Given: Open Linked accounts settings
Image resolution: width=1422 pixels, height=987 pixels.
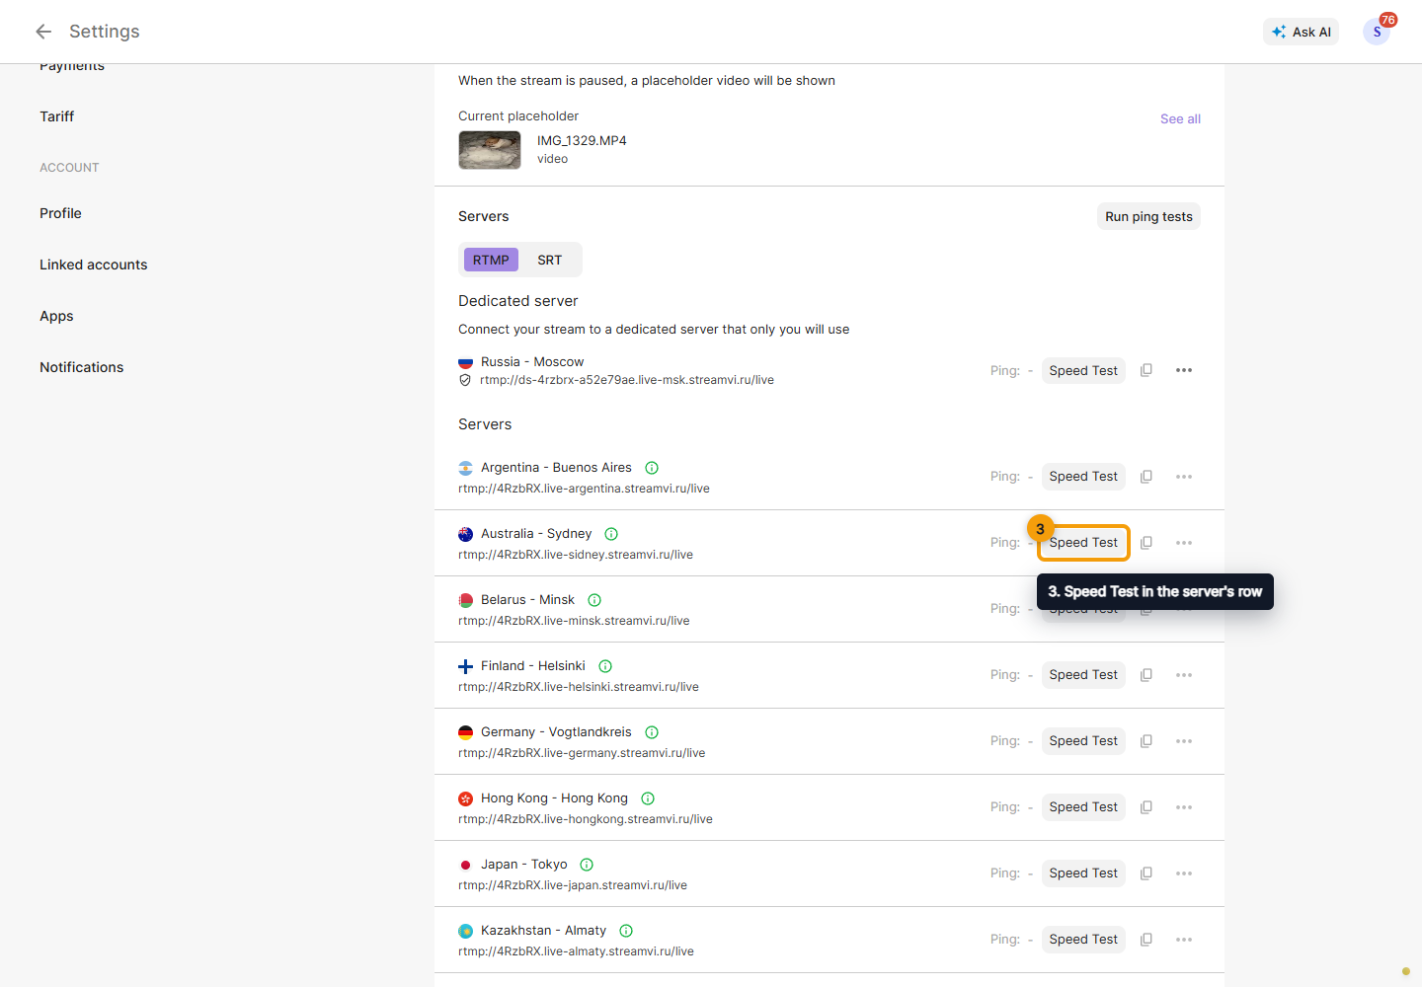Looking at the screenshot, I should [x=94, y=265].
